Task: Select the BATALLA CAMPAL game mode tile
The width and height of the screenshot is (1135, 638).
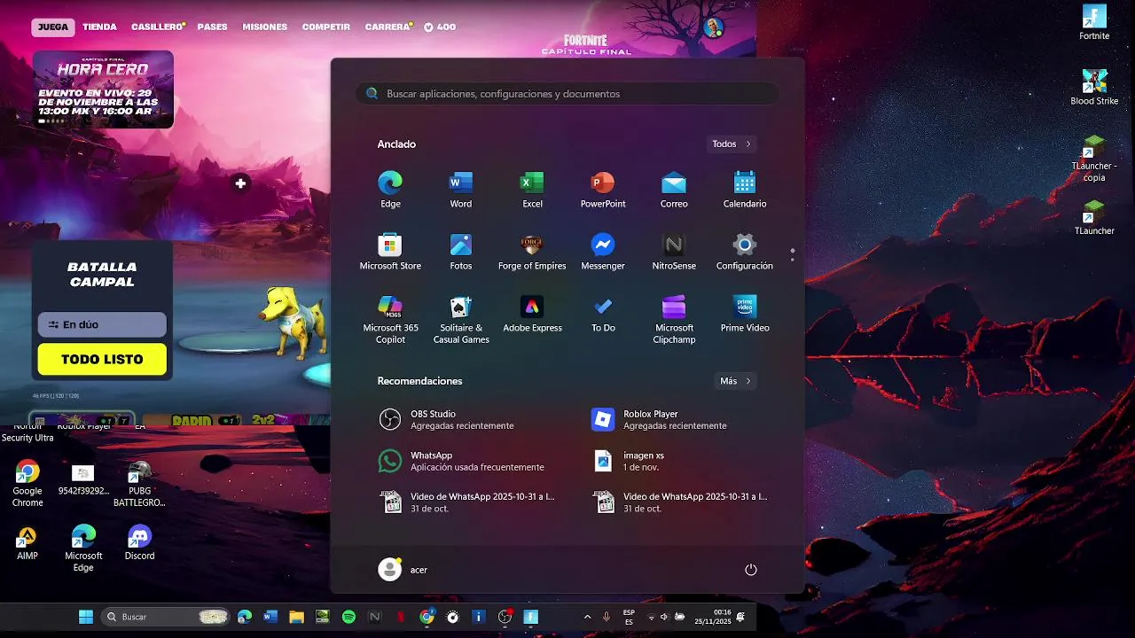Action: pos(102,275)
